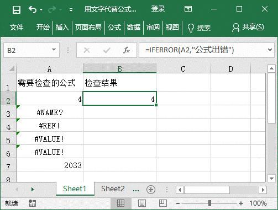Click cell containing 需要检查的公式
278x210 pixels.
tap(50, 83)
